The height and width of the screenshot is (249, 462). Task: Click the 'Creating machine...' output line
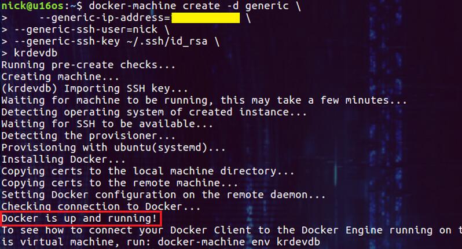click(x=60, y=77)
